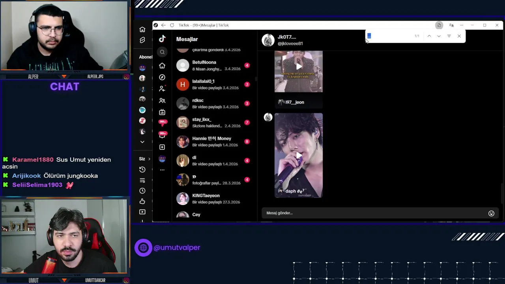Open the KINGTaeyeon conversation
Viewport: 505px width, 284px height.
click(x=214, y=199)
